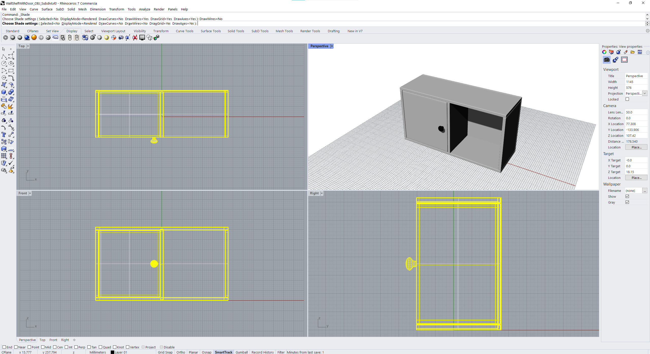The height and width of the screenshot is (354, 650).
Task: Switch to the Mesh Tools toolbar tab
Action: coord(284,31)
